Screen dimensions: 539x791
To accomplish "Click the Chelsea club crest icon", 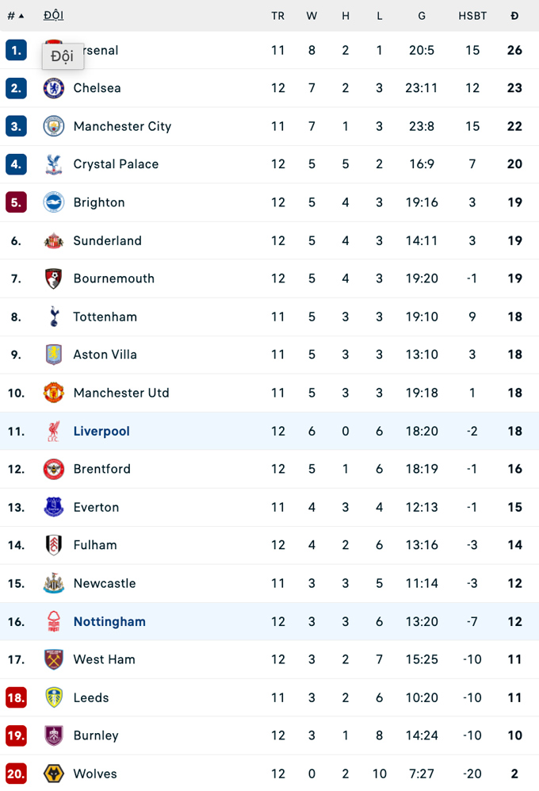I will [53, 88].
